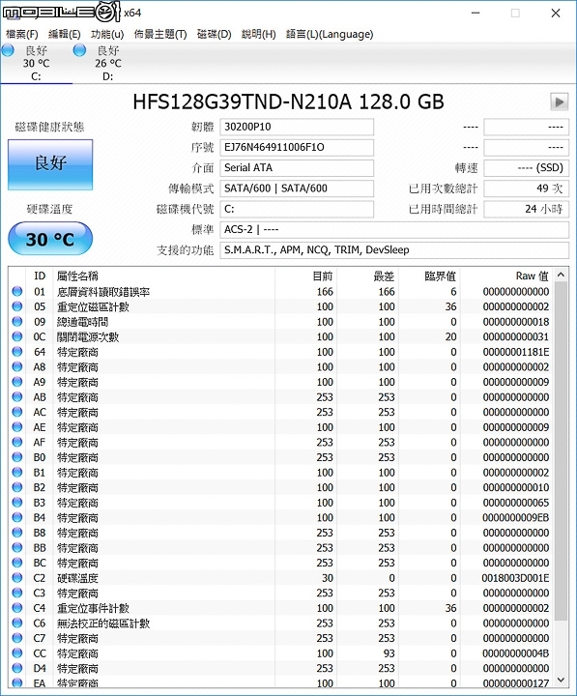Click the 最差 column header
The width and height of the screenshot is (577, 696).
[367, 275]
